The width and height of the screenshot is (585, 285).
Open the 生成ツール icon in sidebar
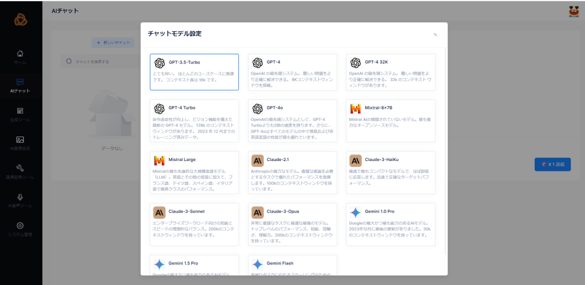coord(21,111)
